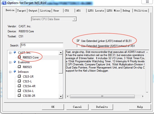Collapse the Infineon tree node
The width and height of the screenshot is (154, 114).
pyautogui.click(x=10, y=72)
